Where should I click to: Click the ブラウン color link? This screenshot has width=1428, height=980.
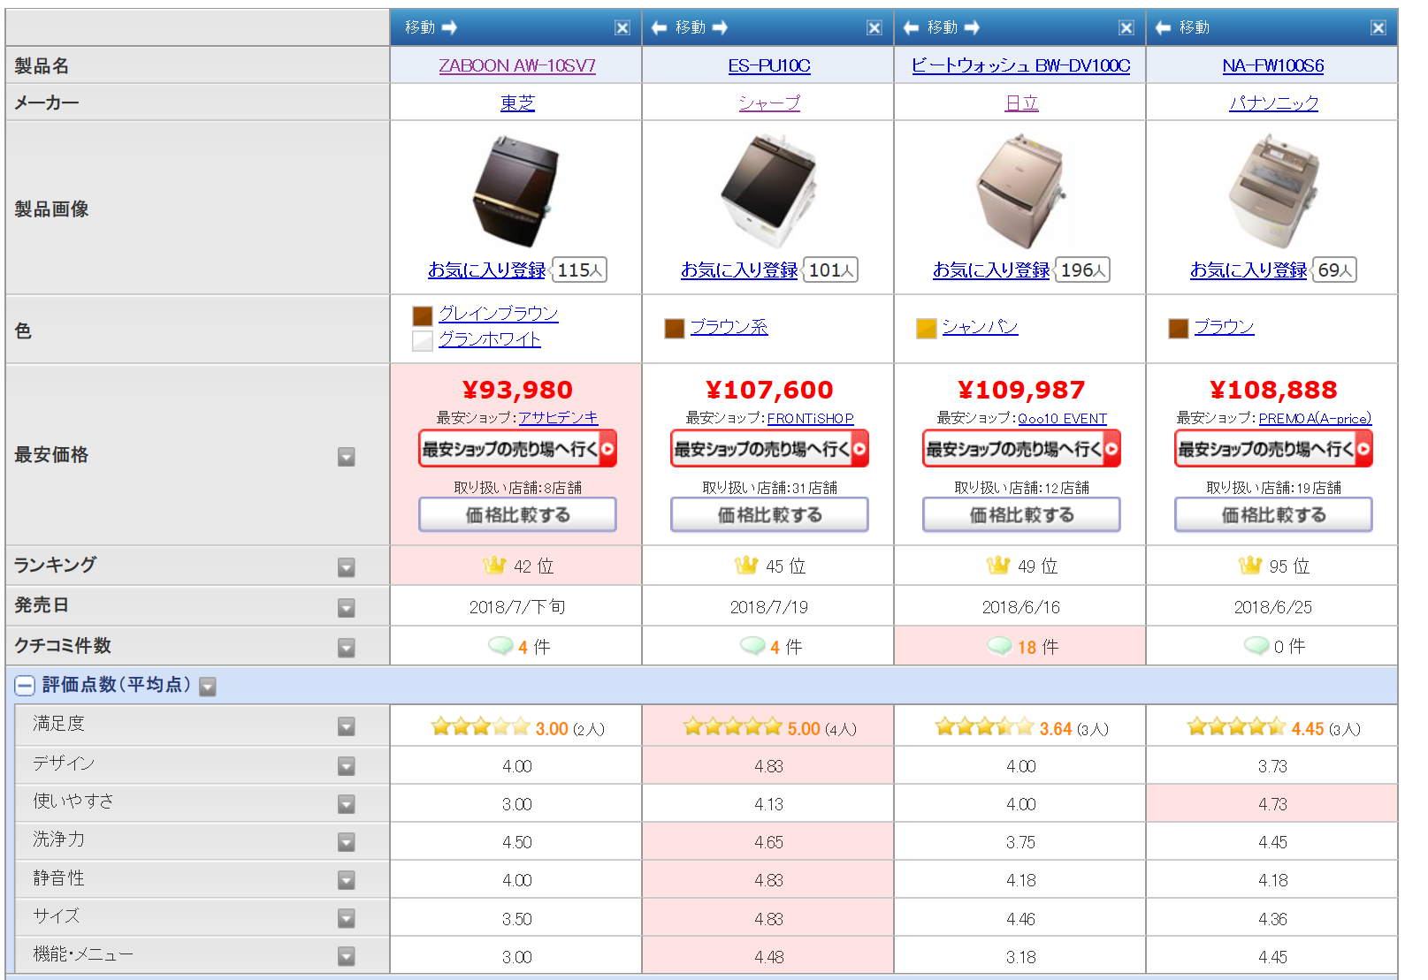click(x=1224, y=327)
